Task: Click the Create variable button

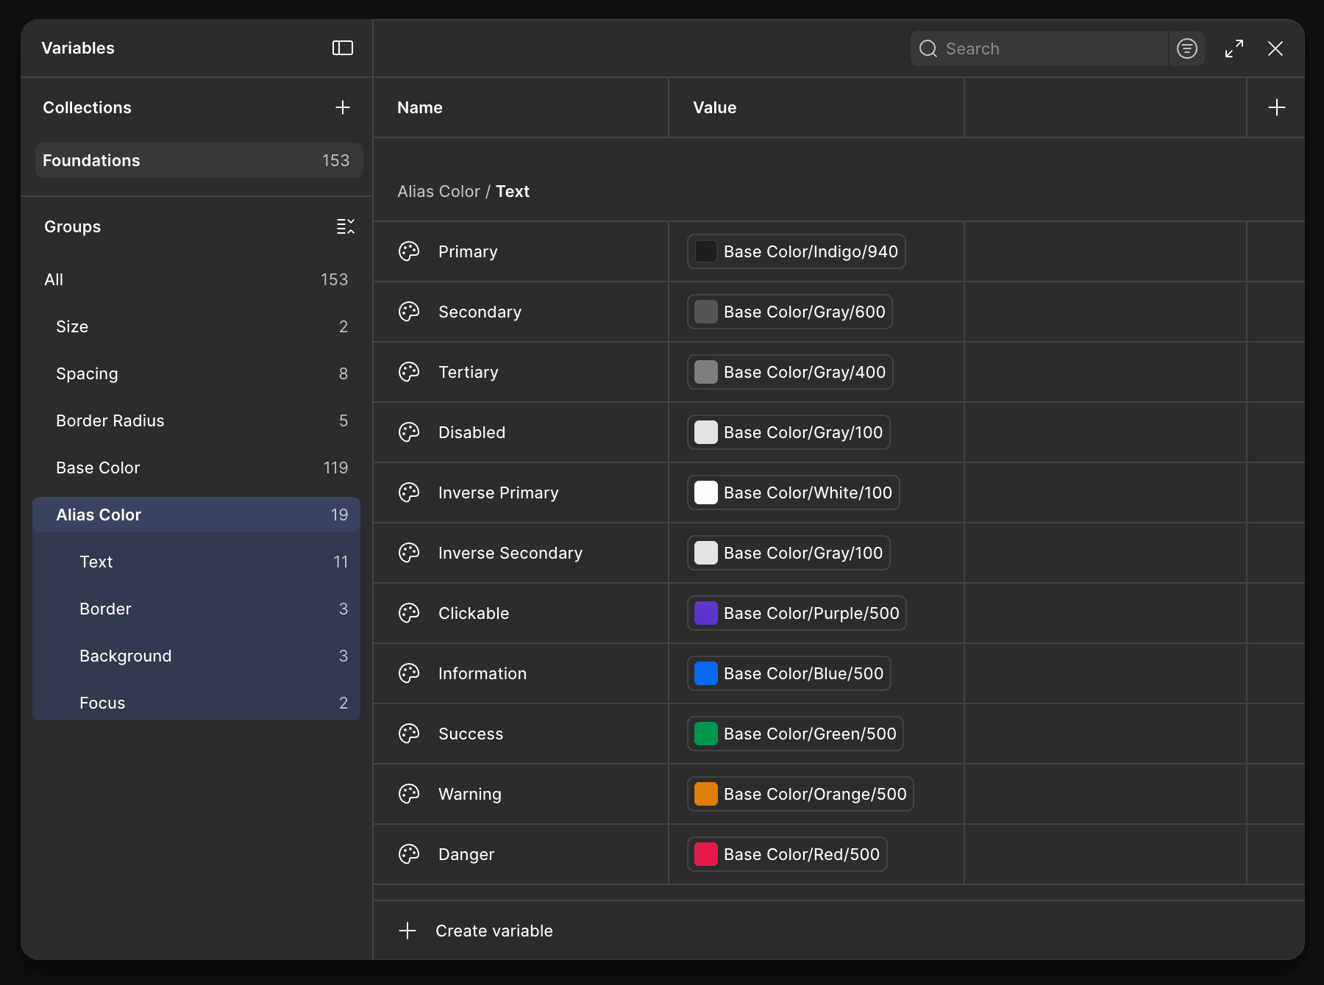Action: tap(476, 931)
